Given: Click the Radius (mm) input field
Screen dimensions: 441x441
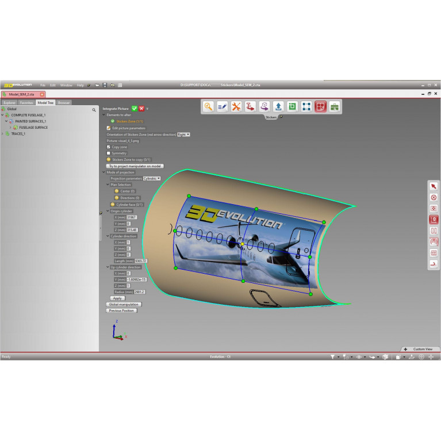Looking at the screenshot, I should coord(140,292).
